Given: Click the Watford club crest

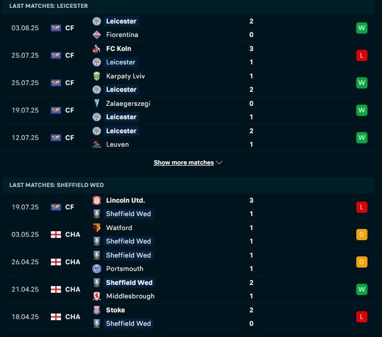Looking at the screenshot, I should click(x=97, y=228).
